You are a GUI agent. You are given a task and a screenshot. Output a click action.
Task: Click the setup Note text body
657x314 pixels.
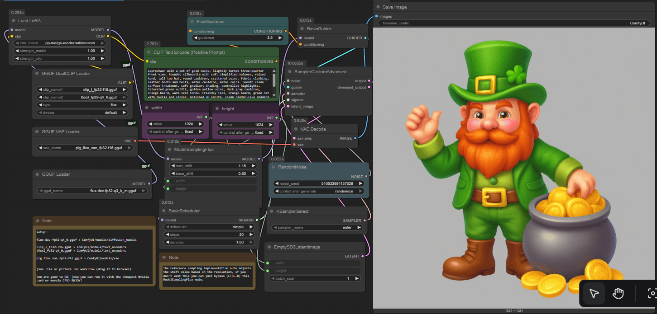[x=94, y=256]
